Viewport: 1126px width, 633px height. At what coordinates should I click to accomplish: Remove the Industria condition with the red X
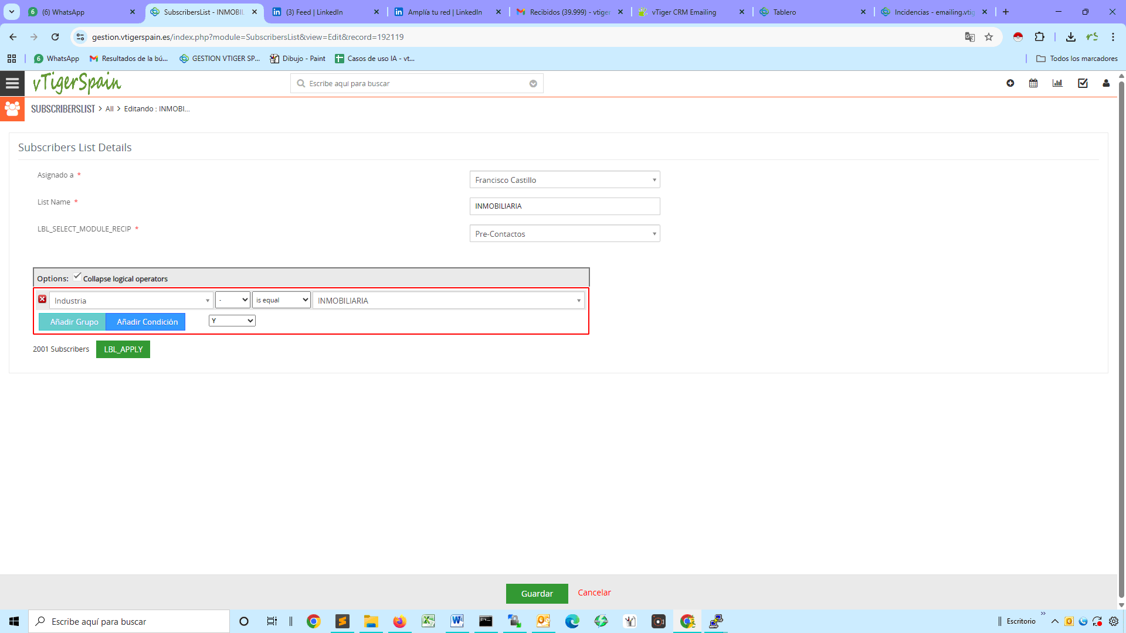[x=42, y=299]
